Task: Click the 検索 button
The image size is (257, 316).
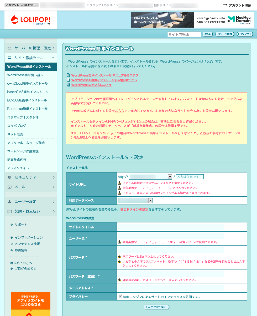Action: [208, 34]
